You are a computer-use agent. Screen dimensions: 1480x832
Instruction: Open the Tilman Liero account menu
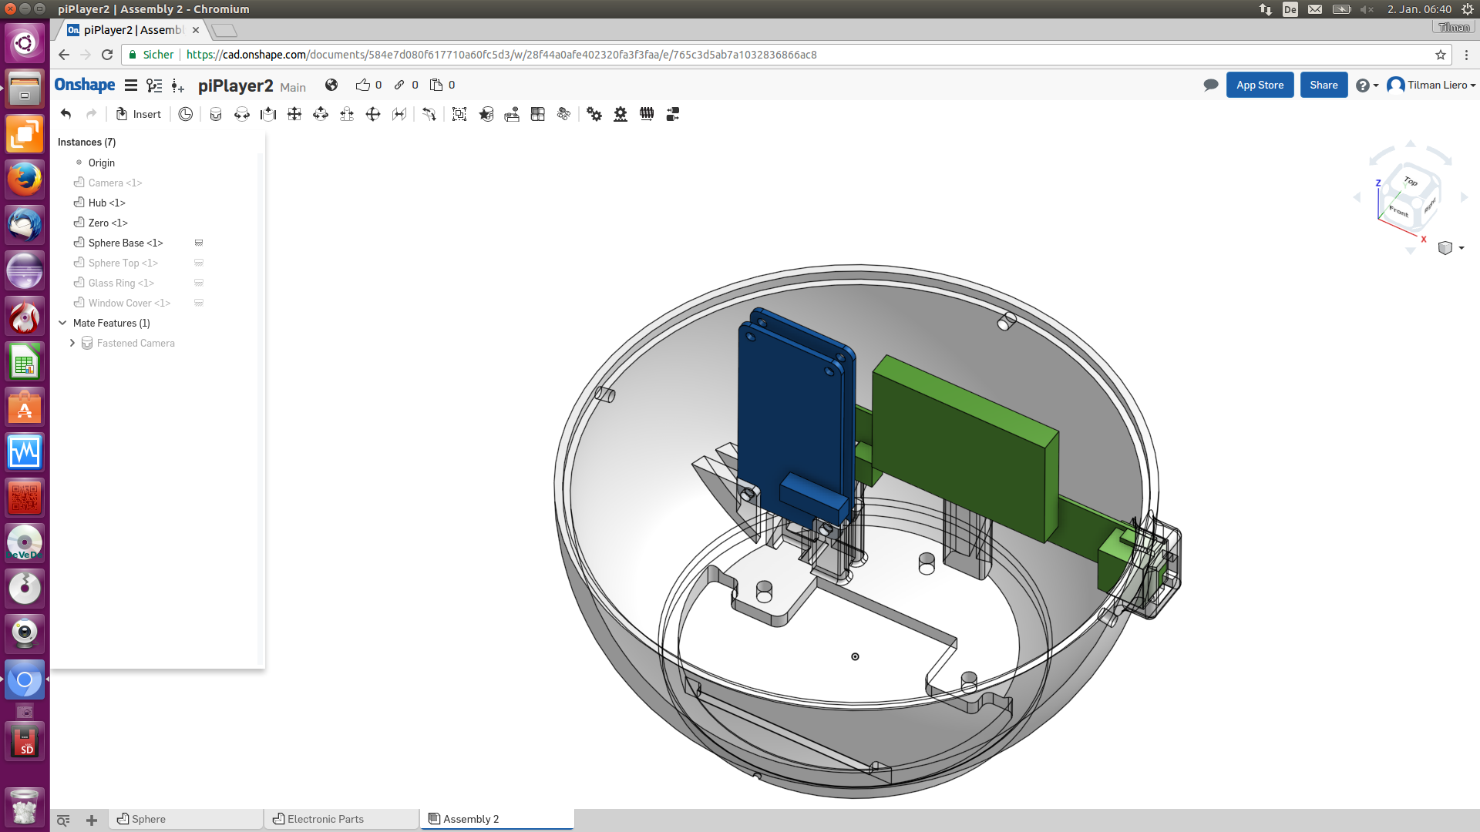[1431, 86]
